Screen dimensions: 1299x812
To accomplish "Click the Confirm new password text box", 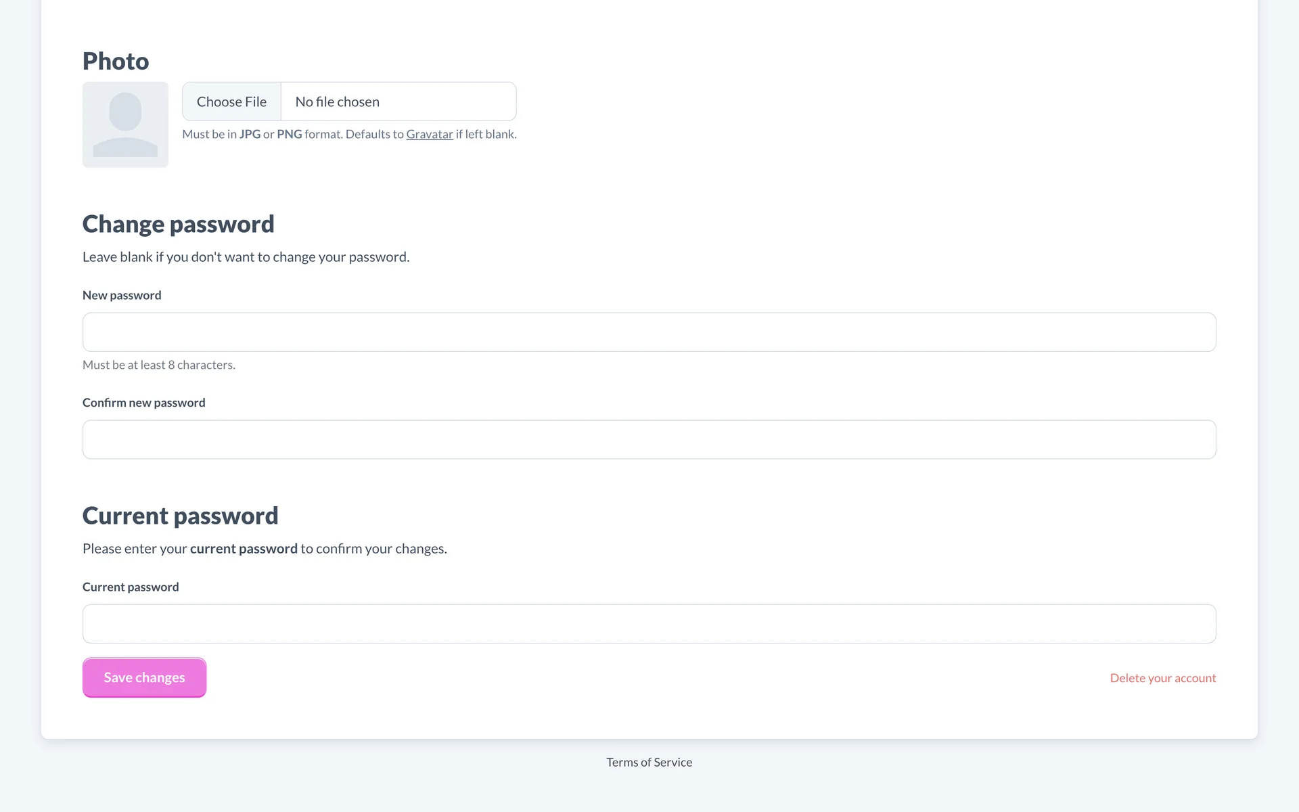I will coord(649,440).
